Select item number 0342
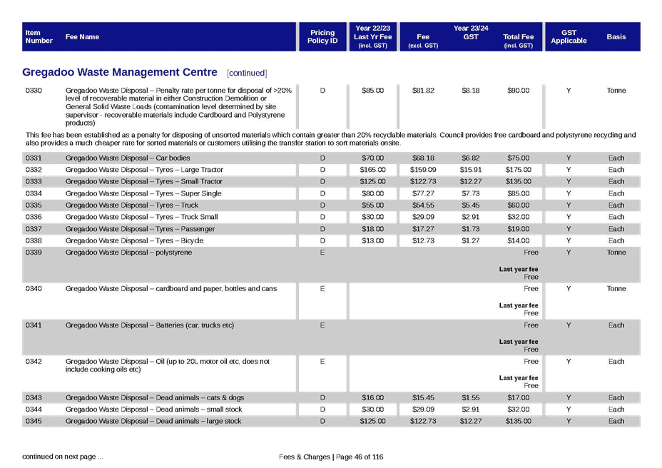This screenshot has width=662, height=468. tap(34, 362)
